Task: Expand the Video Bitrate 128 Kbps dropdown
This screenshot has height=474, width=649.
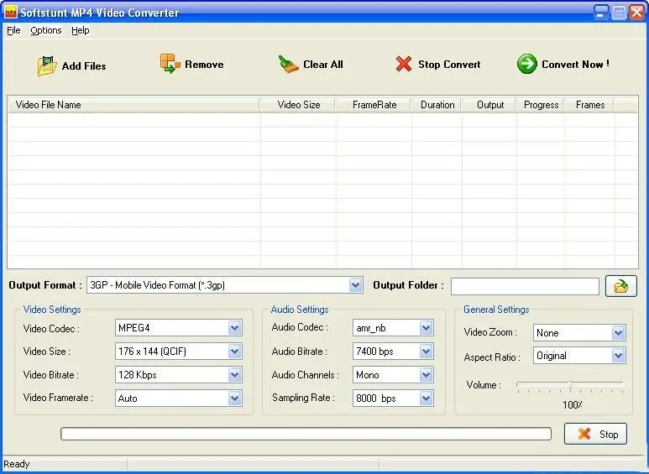Action: (x=235, y=375)
